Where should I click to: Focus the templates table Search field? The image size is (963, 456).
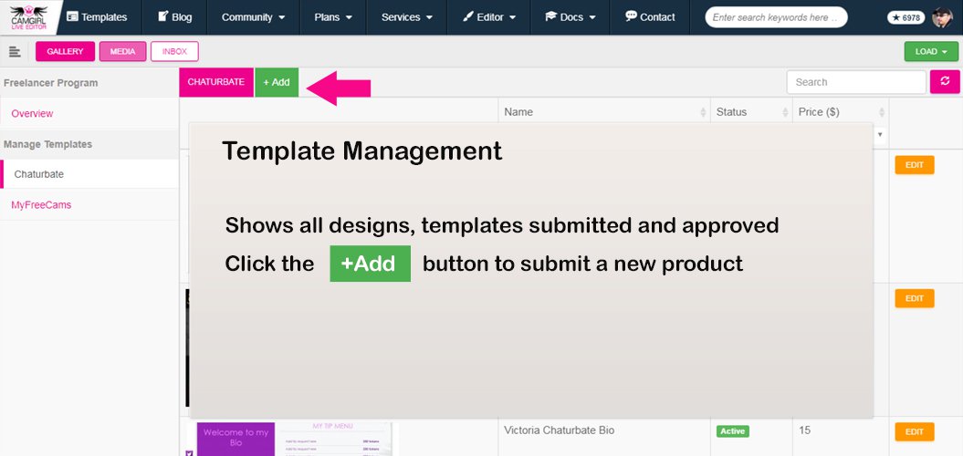point(856,82)
